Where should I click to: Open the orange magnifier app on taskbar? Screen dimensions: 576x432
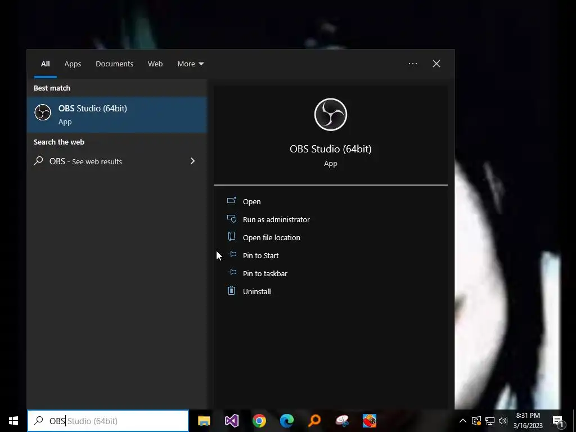point(314,421)
